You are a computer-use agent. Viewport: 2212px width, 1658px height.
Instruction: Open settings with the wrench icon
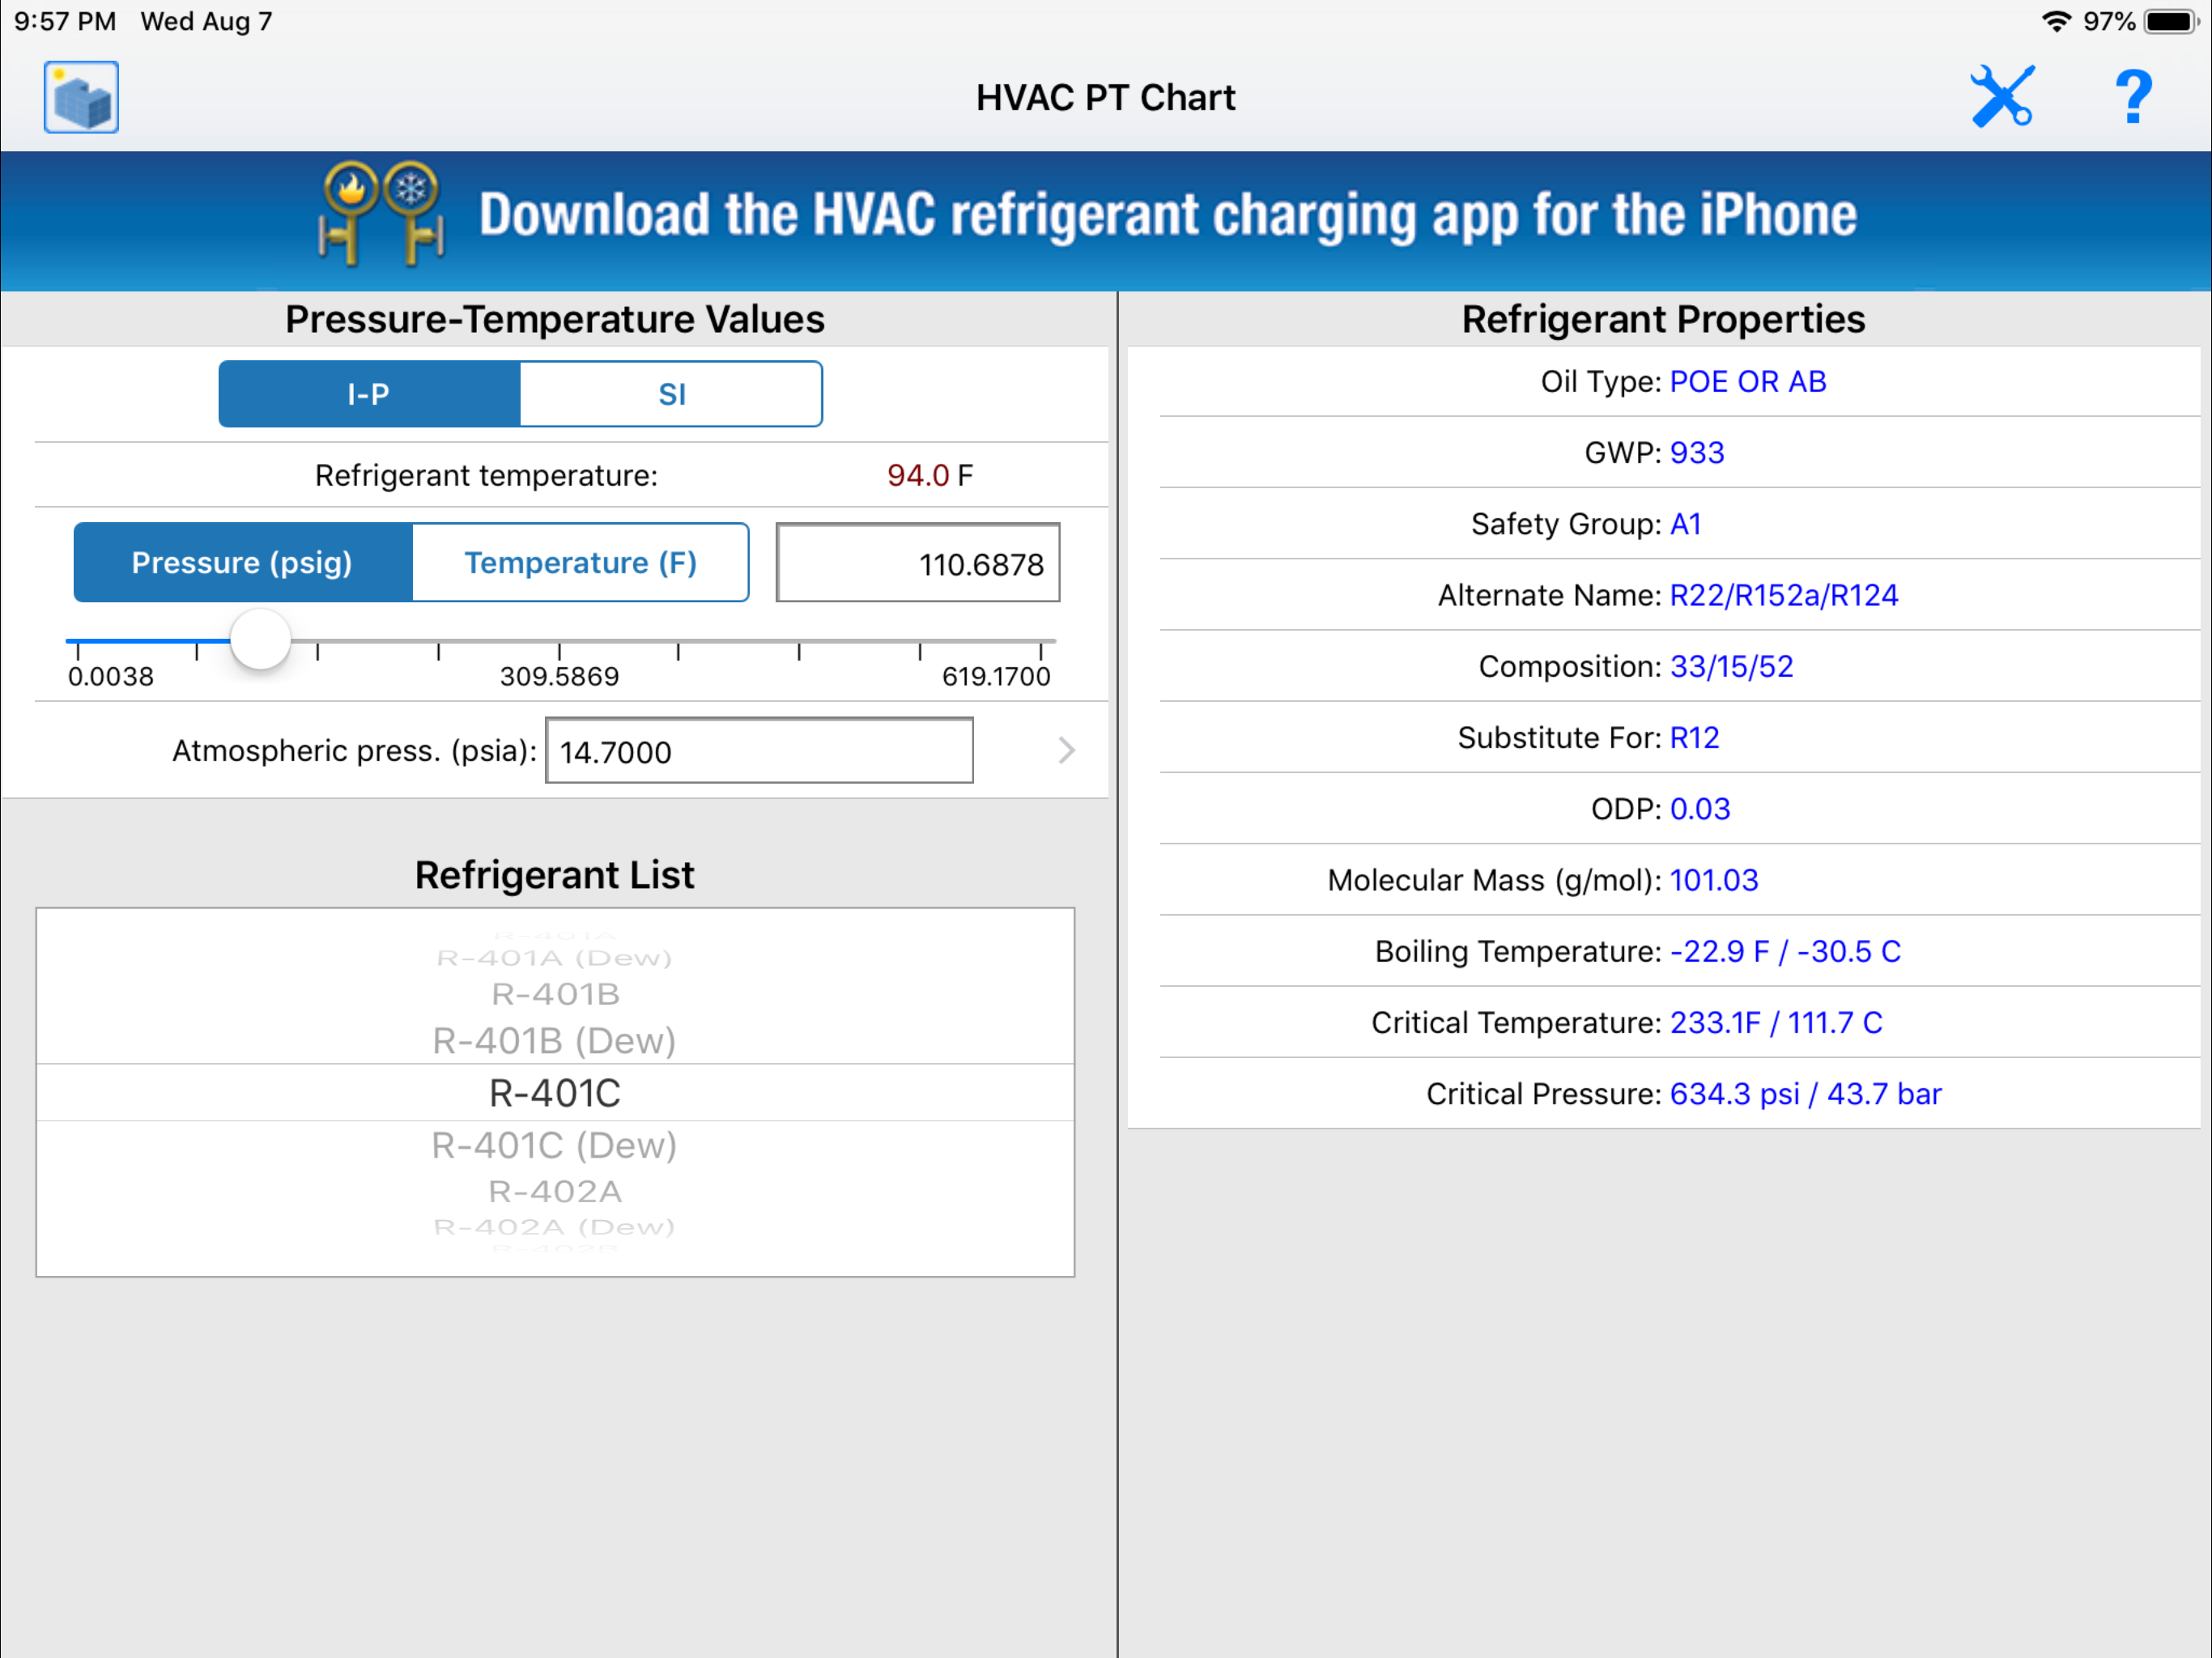click(2003, 96)
